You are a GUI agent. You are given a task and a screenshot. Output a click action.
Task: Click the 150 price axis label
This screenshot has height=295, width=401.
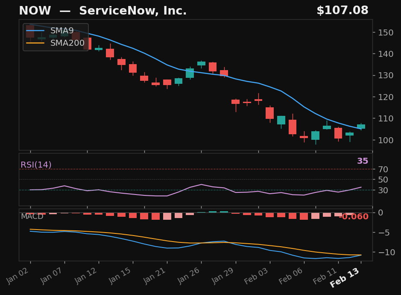tap(386, 33)
